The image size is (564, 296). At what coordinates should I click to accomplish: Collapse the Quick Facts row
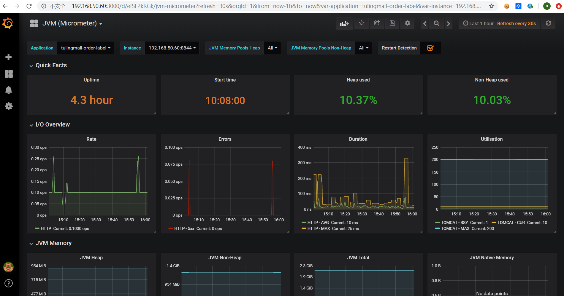pyautogui.click(x=48, y=65)
